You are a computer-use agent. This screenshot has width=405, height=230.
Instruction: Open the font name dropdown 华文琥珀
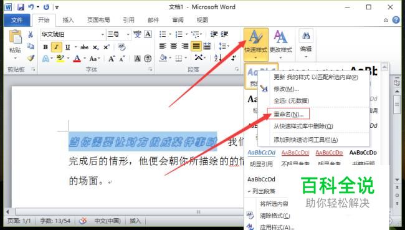(x=103, y=34)
